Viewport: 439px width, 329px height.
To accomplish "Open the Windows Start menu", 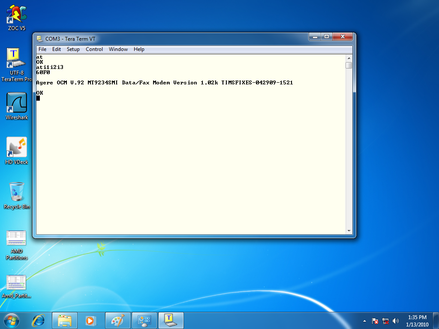I will point(11,320).
